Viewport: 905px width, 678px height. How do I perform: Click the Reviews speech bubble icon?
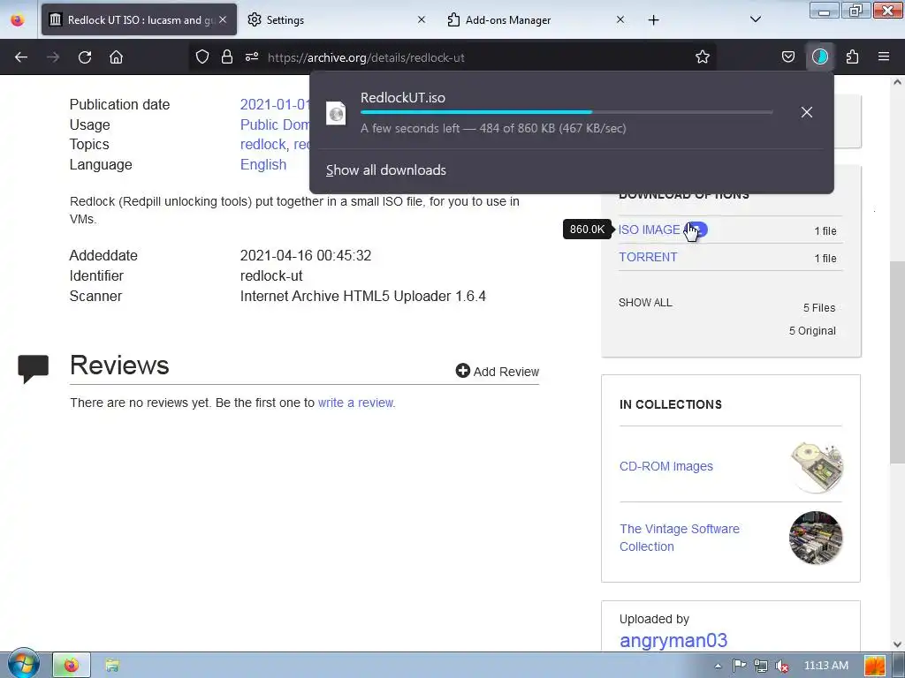33,369
